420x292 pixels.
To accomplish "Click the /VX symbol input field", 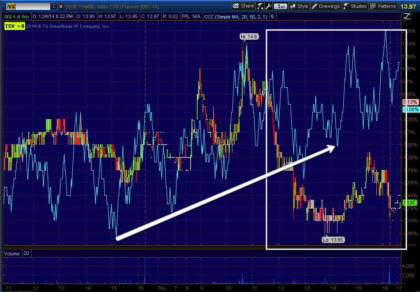I will tap(28, 7).
